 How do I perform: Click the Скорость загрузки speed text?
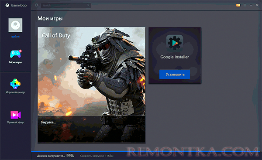pos(97,156)
